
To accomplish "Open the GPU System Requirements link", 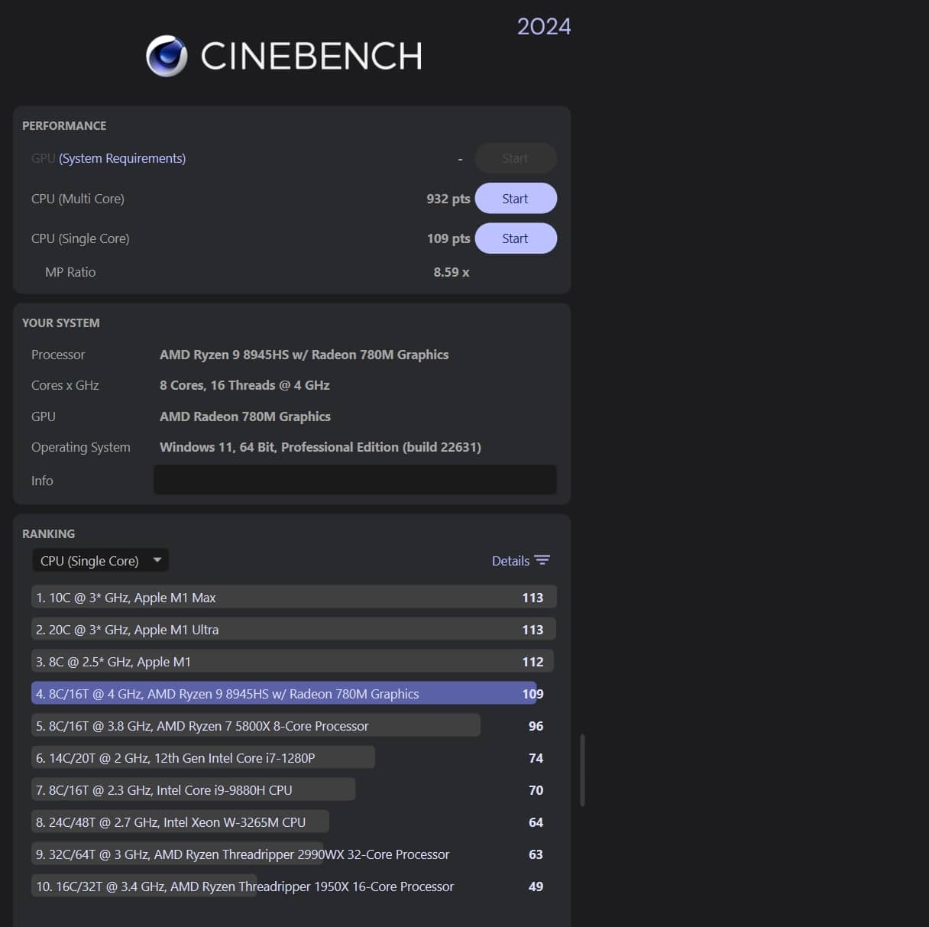I will tap(122, 158).
